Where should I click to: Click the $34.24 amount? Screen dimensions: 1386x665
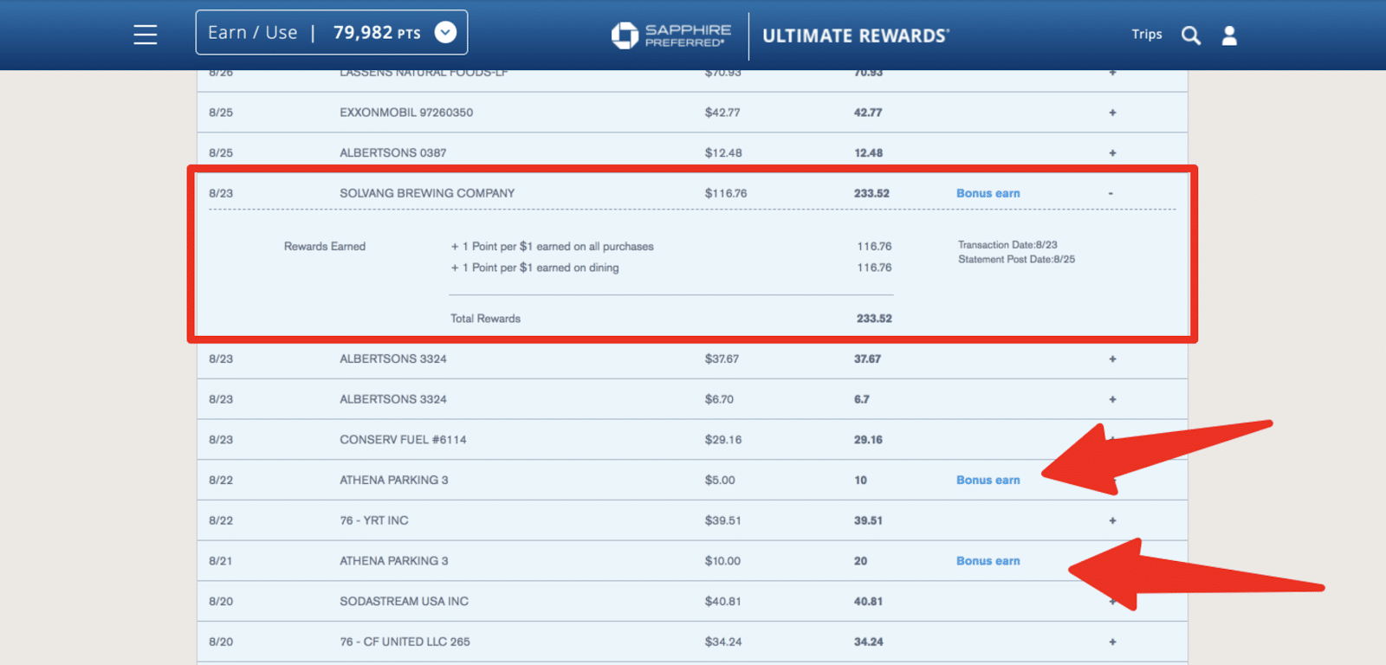[722, 642]
